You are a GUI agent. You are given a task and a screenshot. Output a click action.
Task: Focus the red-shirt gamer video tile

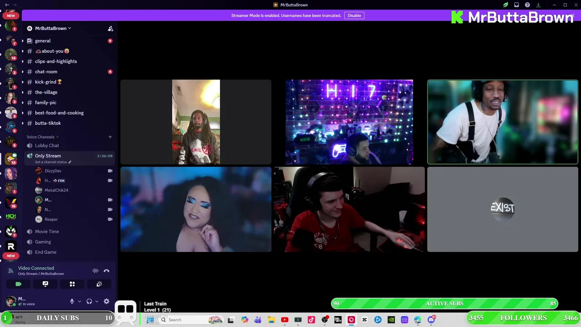coord(350,209)
